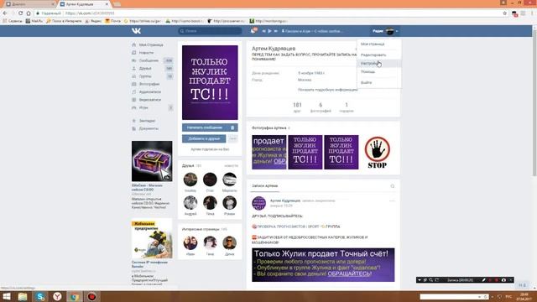Screen dimensions: 537x302
Task: Open interesting page 'Иван' avatar
Action: pos(190,243)
